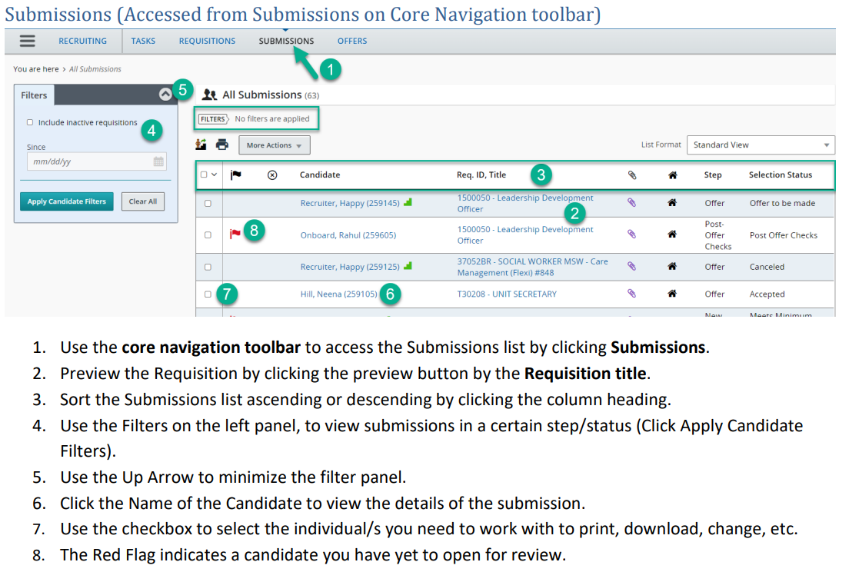Open attachment icon in Recruiter, Happy (259125) row
849x582 pixels.
click(x=631, y=266)
